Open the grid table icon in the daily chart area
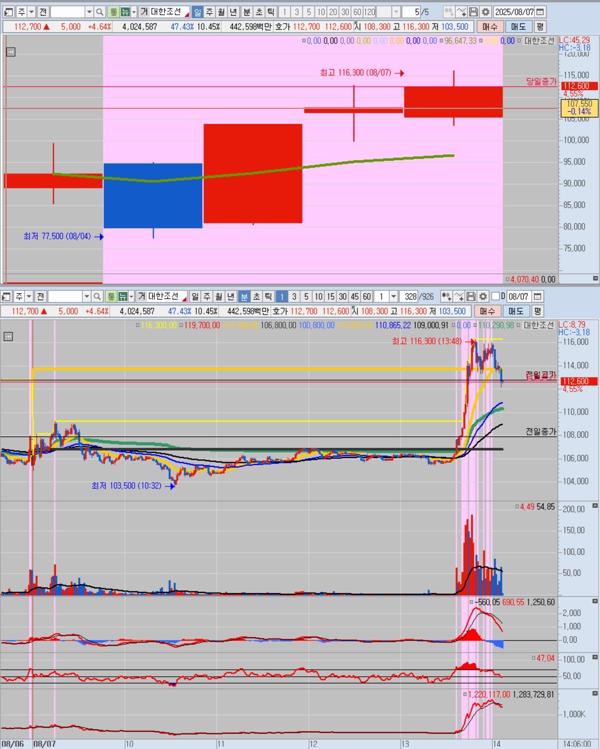The height and width of the screenshot is (749, 600). tap(11, 52)
